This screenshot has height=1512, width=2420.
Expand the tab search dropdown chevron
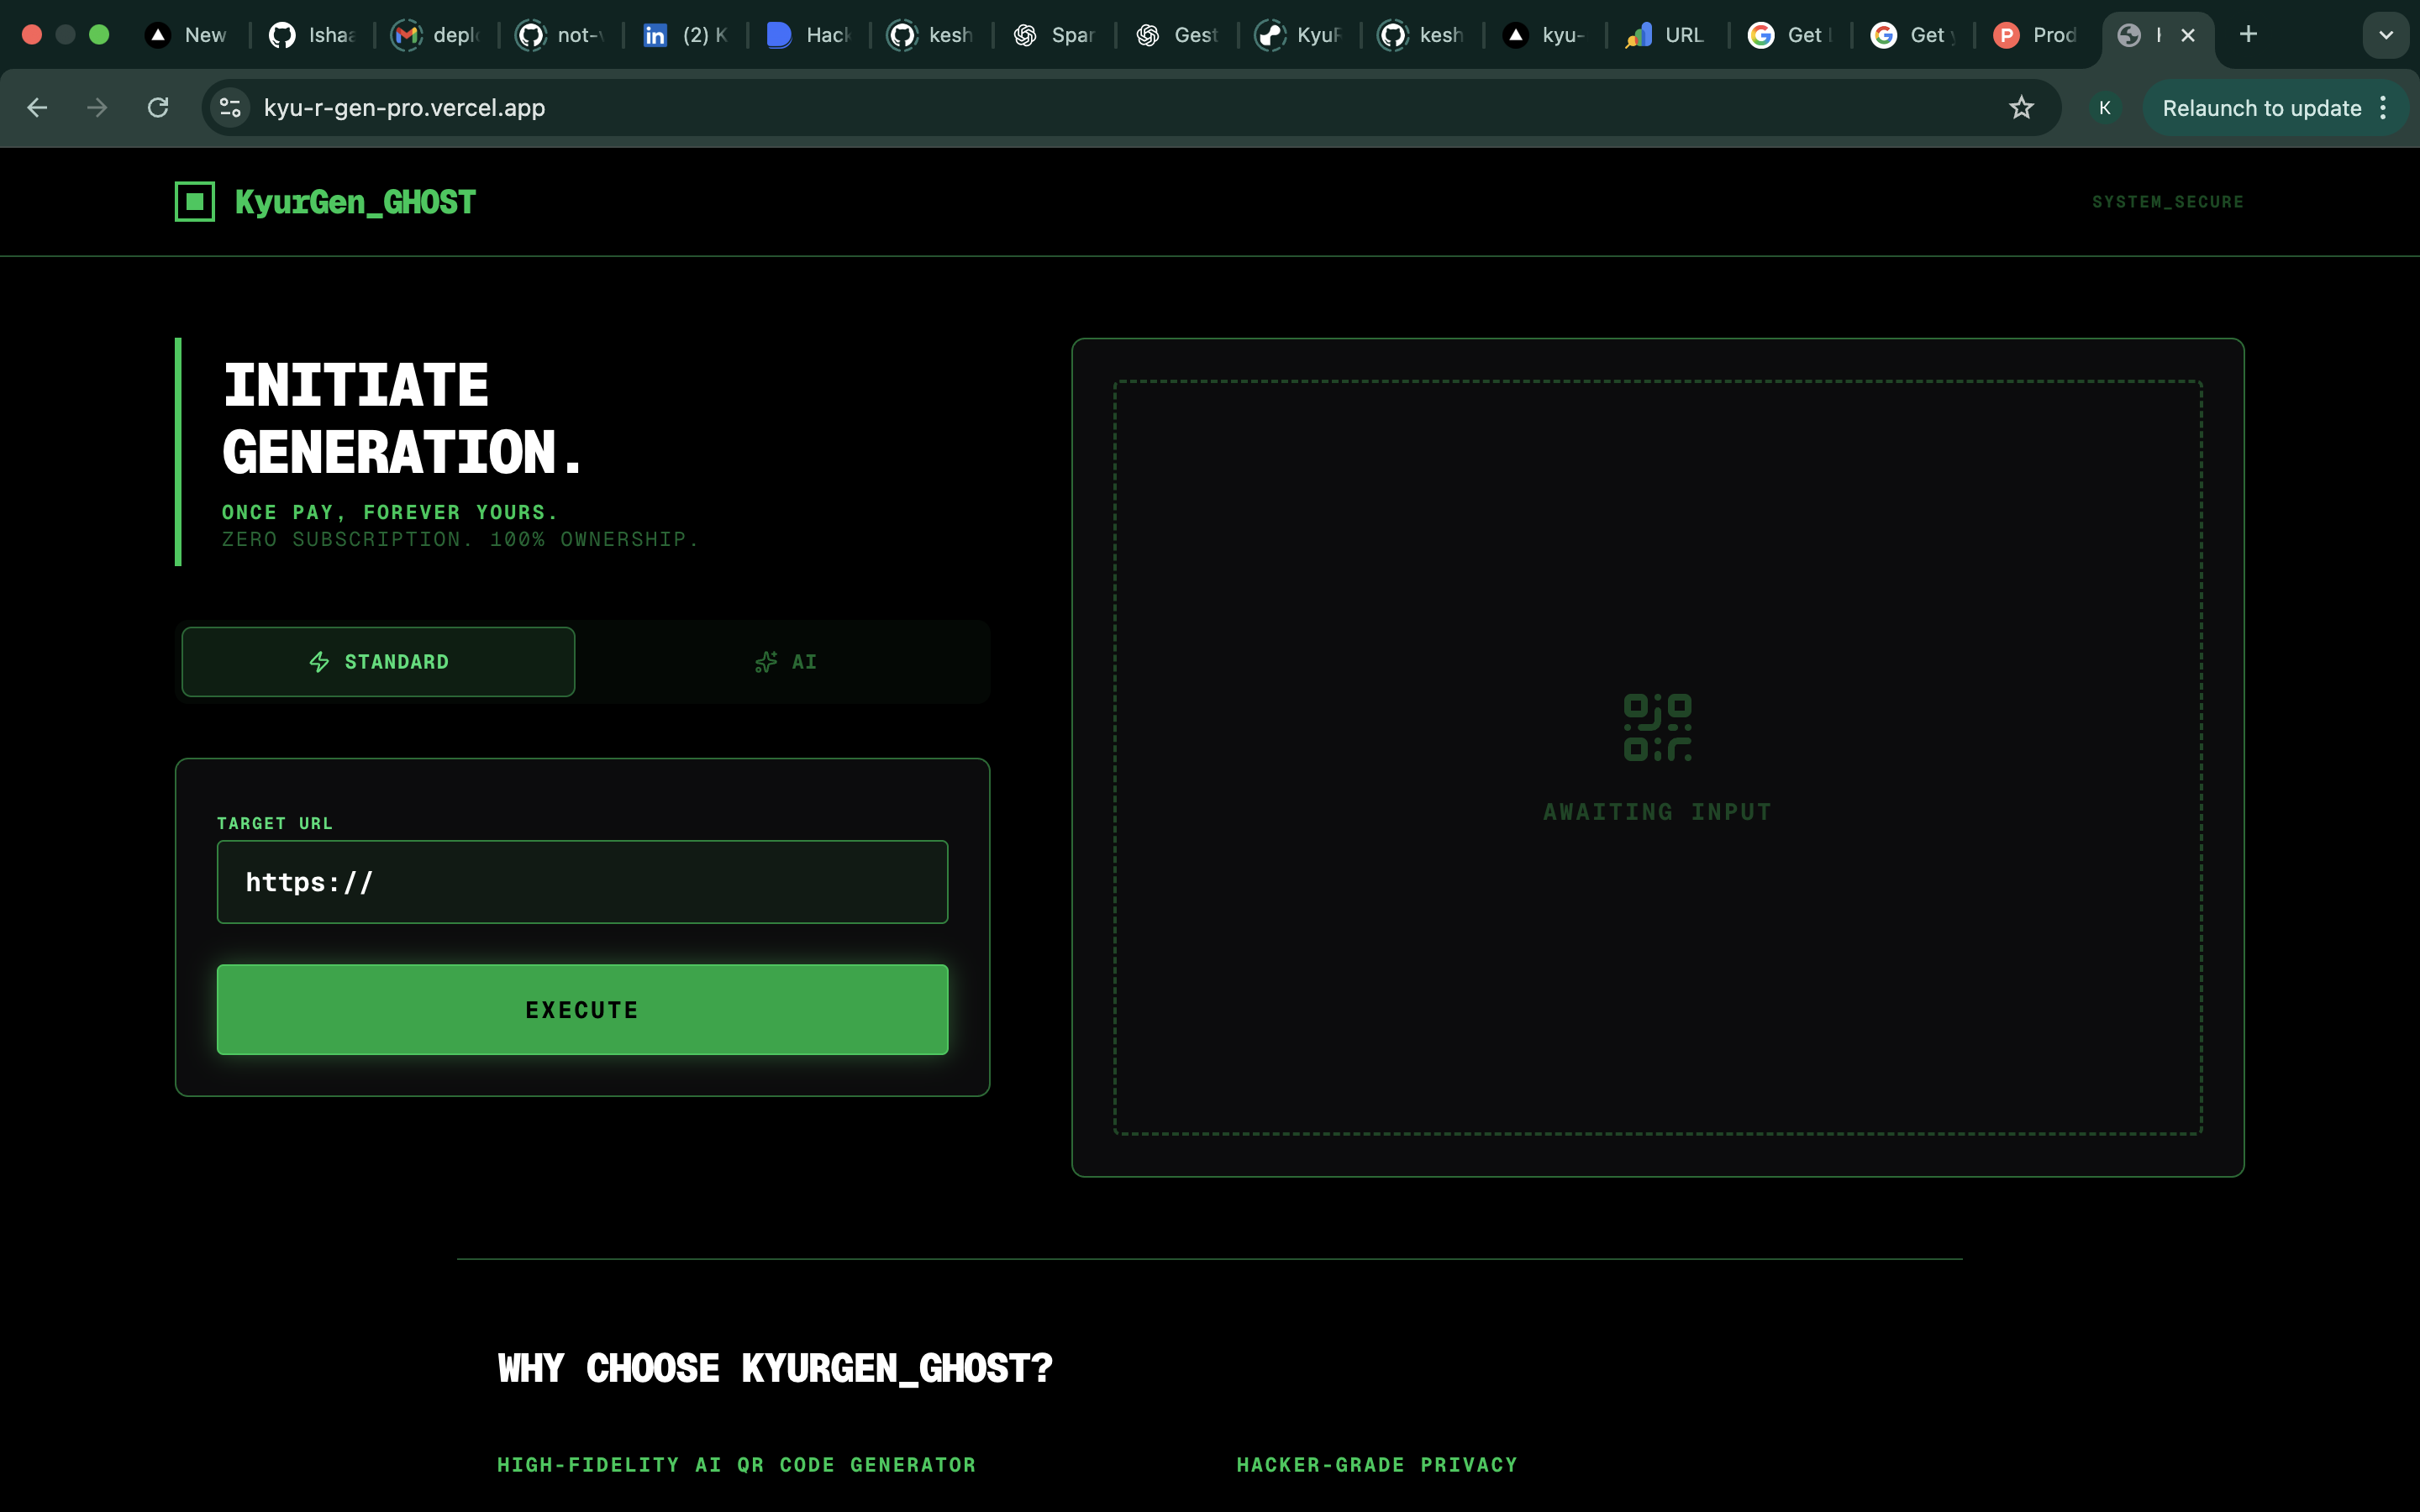point(2385,35)
